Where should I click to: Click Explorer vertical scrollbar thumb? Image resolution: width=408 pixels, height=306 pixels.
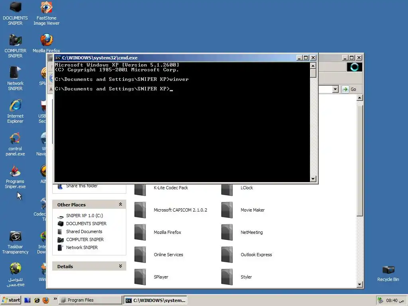point(360,160)
